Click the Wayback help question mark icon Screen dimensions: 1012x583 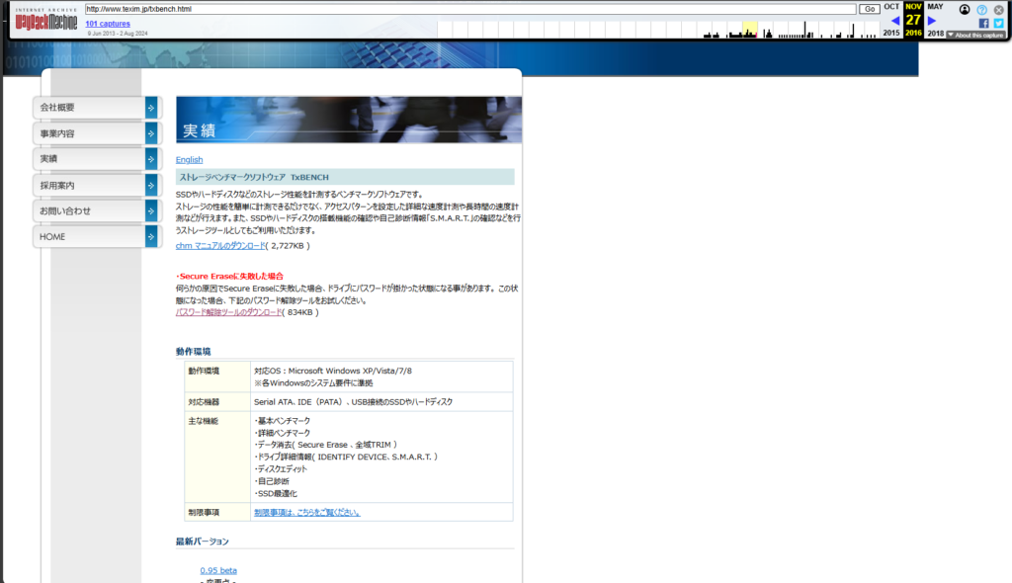coord(981,9)
